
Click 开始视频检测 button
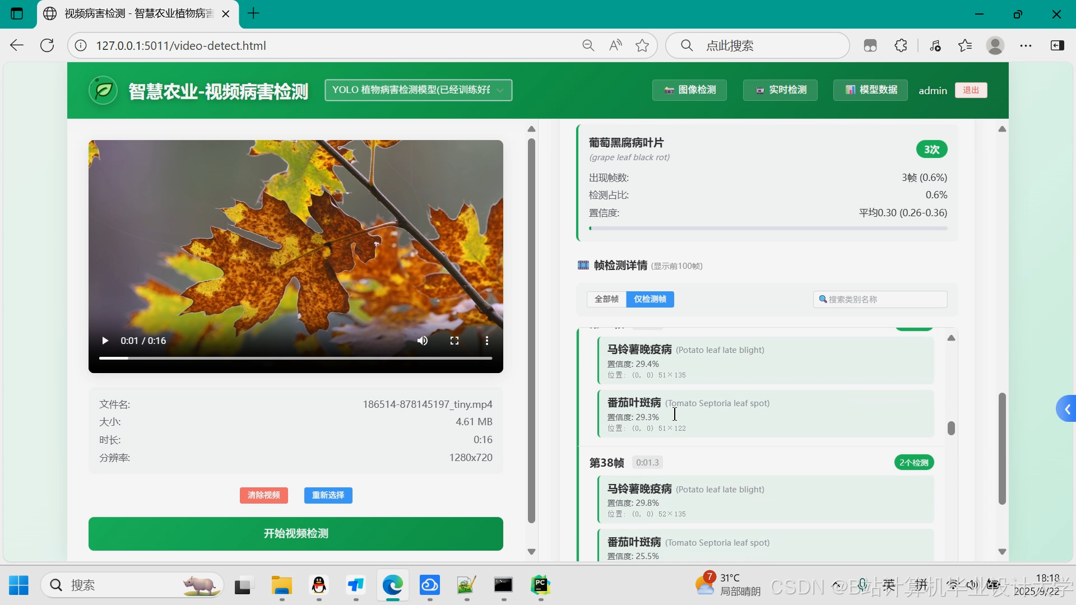click(x=295, y=533)
